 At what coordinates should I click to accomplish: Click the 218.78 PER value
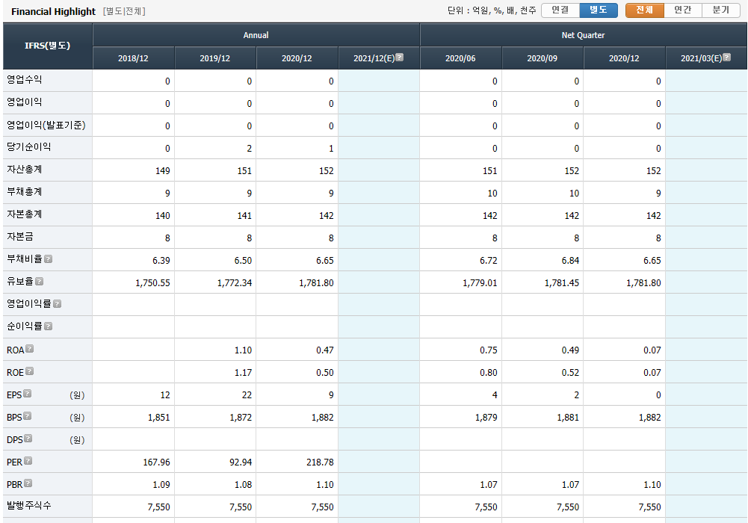(320, 462)
